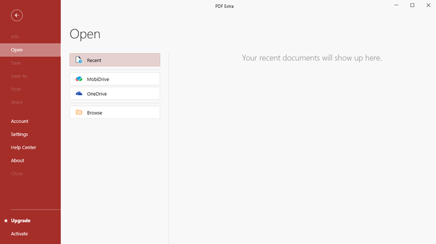Choose Save in the sidebar menu

30,63
